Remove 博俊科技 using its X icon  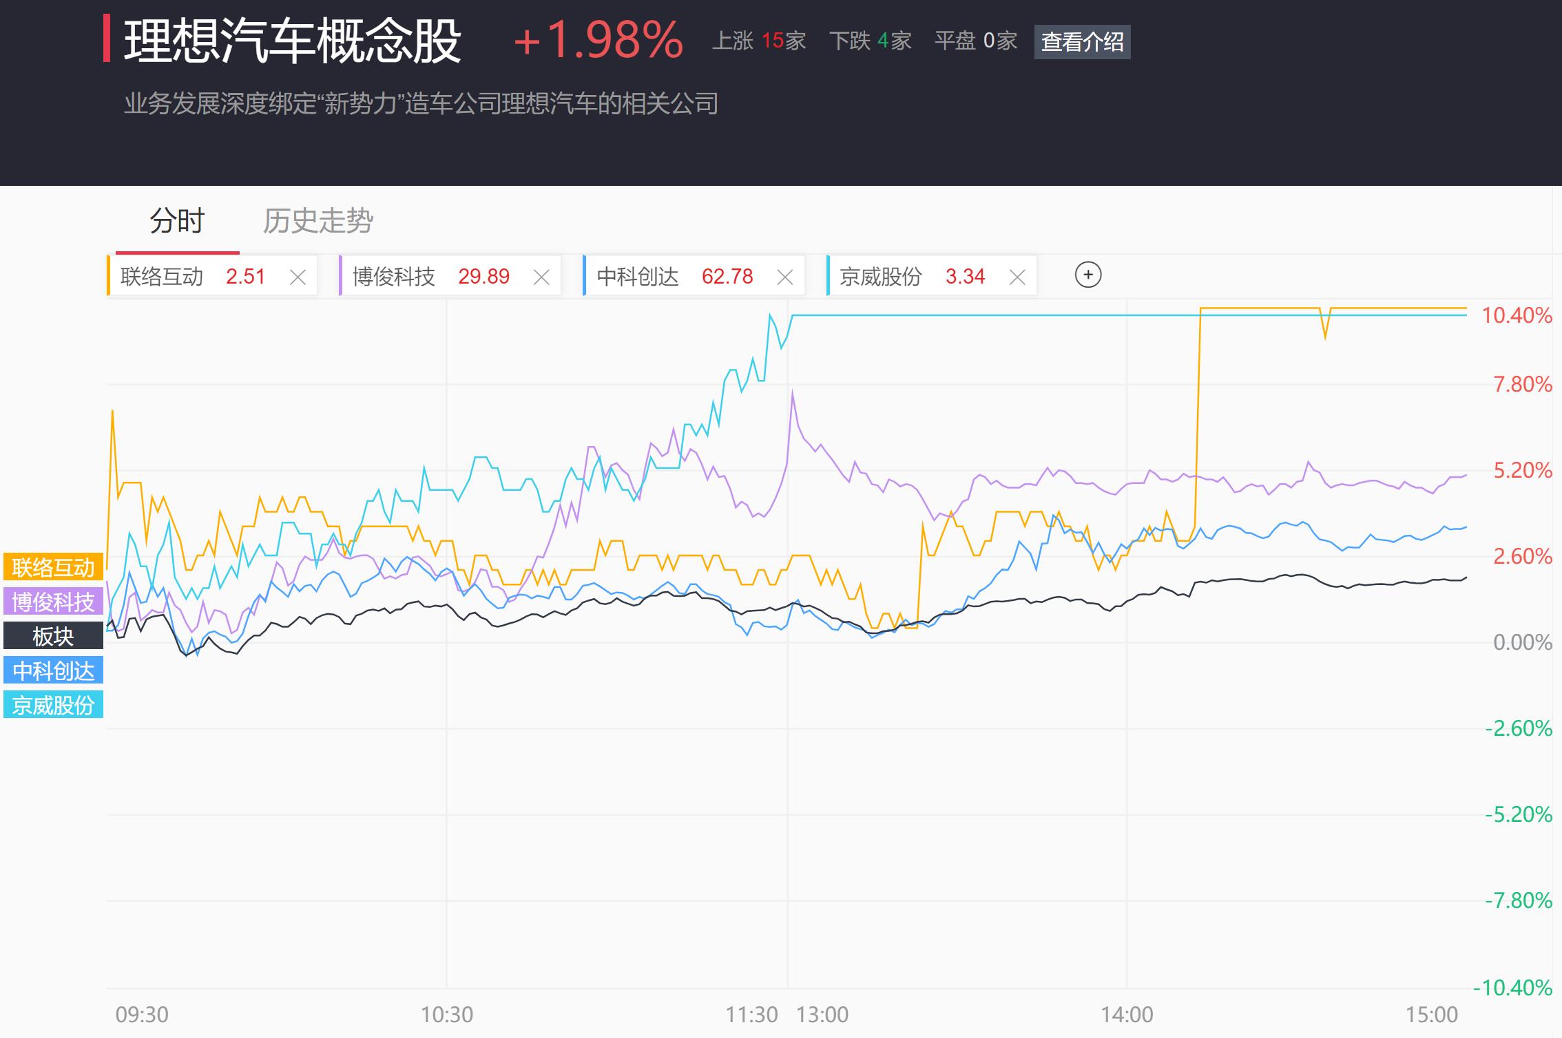(541, 277)
